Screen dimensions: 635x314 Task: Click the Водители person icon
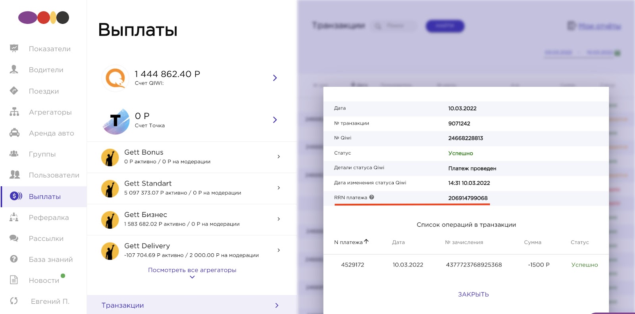pyautogui.click(x=14, y=69)
